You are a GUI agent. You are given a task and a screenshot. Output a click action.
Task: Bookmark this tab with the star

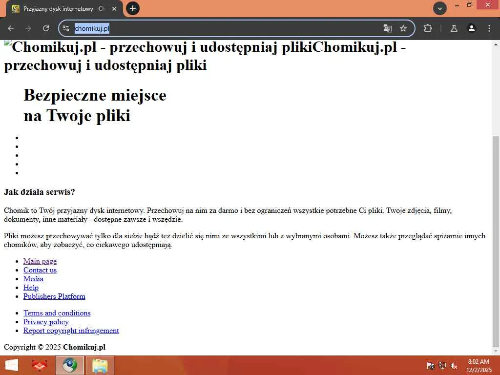coord(403,28)
